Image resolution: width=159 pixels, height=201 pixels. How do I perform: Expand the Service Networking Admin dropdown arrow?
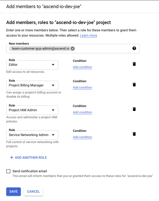click(x=53, y=135)
